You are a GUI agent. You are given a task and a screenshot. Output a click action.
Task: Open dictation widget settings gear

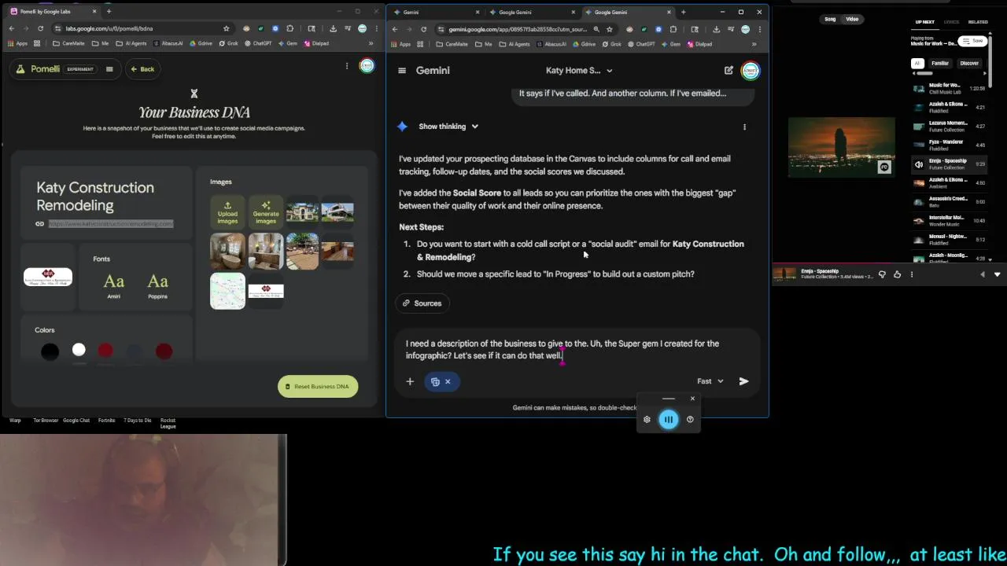pyautogui.click(x=647, y=419)
